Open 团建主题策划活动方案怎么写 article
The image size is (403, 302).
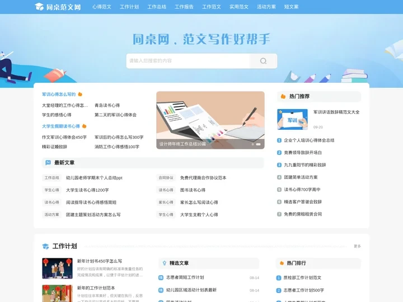93,215
